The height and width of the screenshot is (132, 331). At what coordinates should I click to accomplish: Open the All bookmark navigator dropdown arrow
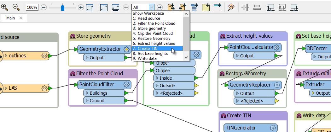[x=151, y=8]
